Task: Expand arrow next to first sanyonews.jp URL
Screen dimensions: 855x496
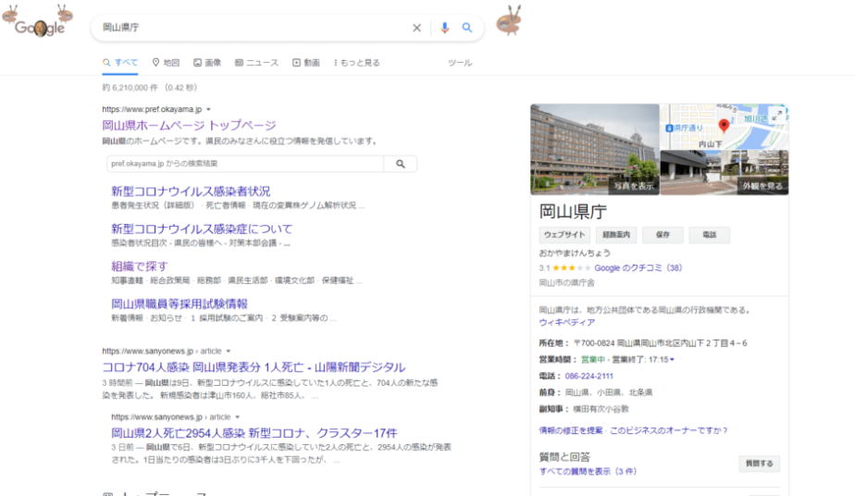Action: pyautogui.click(x=229, y=351)
